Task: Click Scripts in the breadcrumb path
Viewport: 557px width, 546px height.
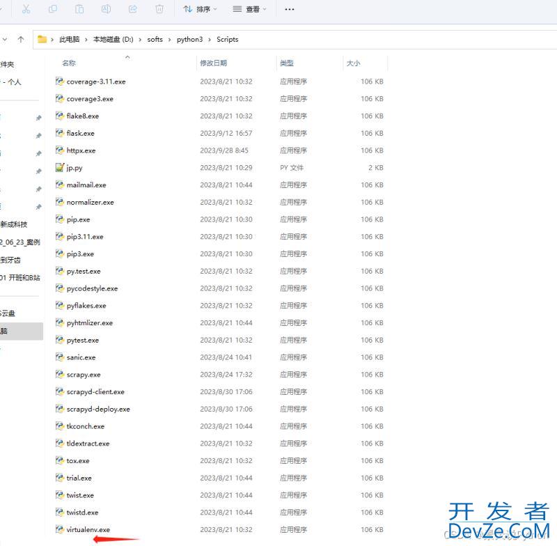Action: 228,40
